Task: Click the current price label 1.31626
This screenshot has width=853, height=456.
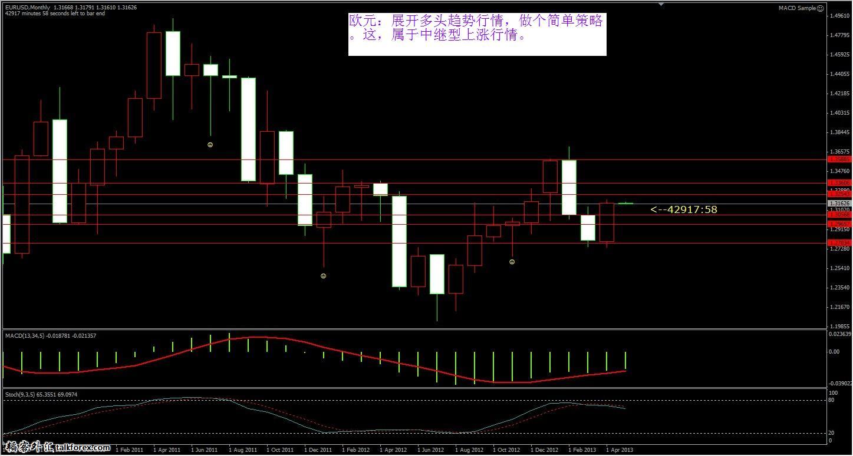Action: click(839, 203)
